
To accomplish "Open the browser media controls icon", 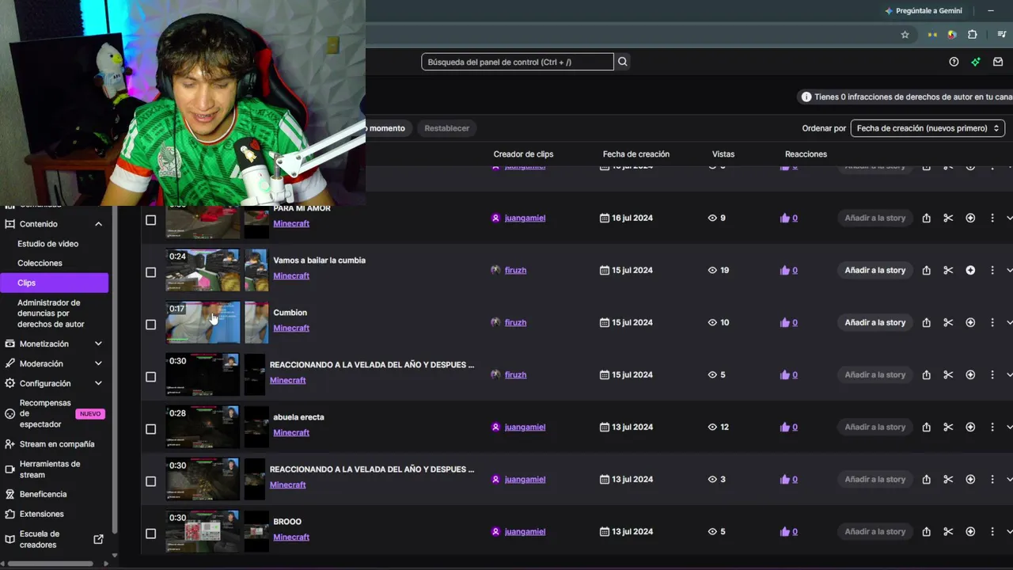I will point(1002,35).
